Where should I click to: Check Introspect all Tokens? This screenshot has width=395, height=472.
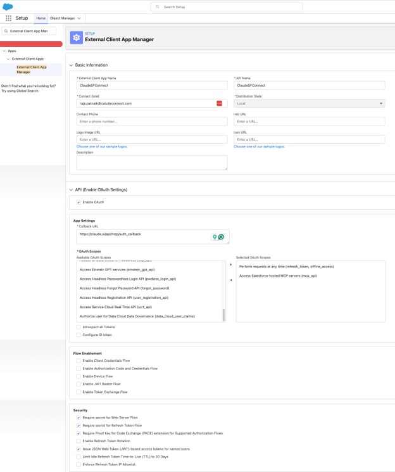coord(78,327)
